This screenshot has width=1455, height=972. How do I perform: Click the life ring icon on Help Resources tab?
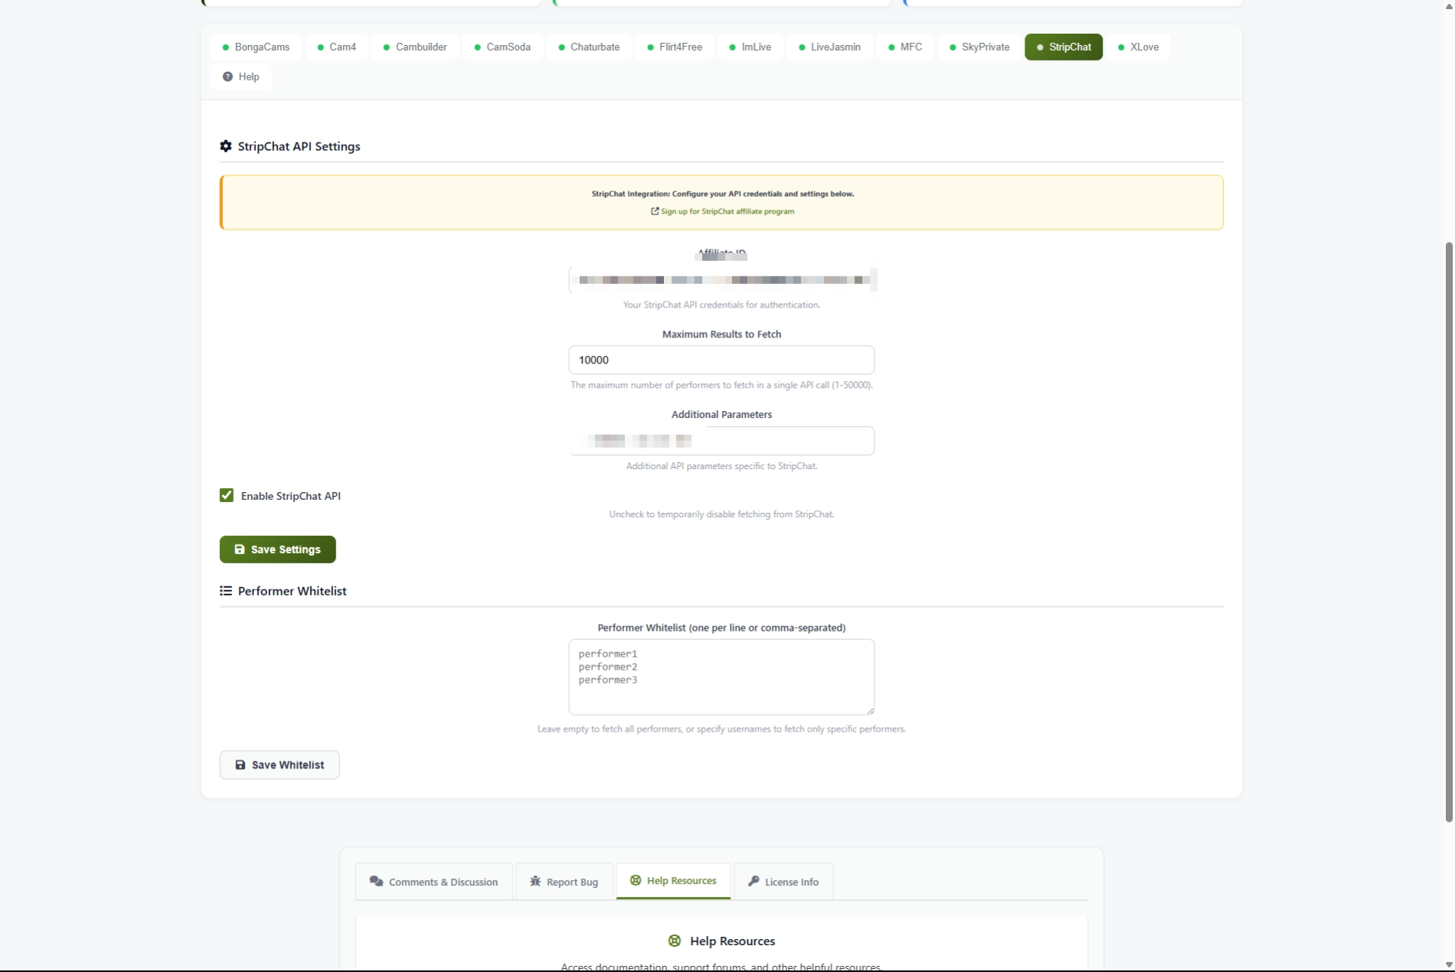pos(636,881)
